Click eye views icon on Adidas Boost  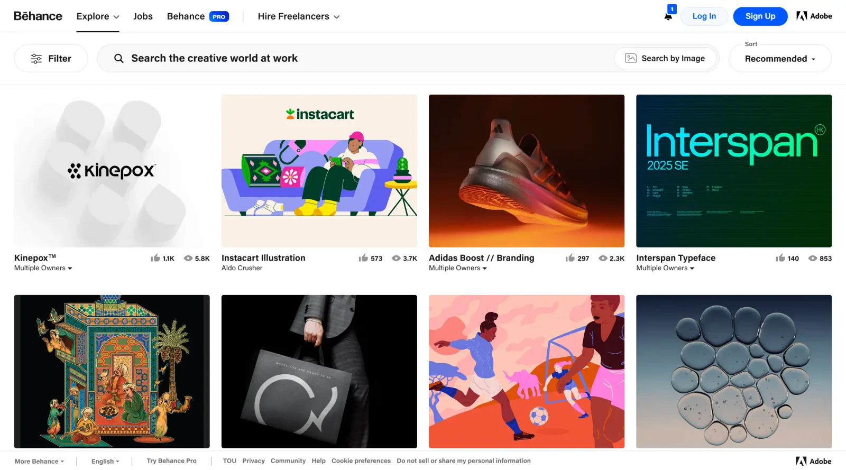(603, 259)
